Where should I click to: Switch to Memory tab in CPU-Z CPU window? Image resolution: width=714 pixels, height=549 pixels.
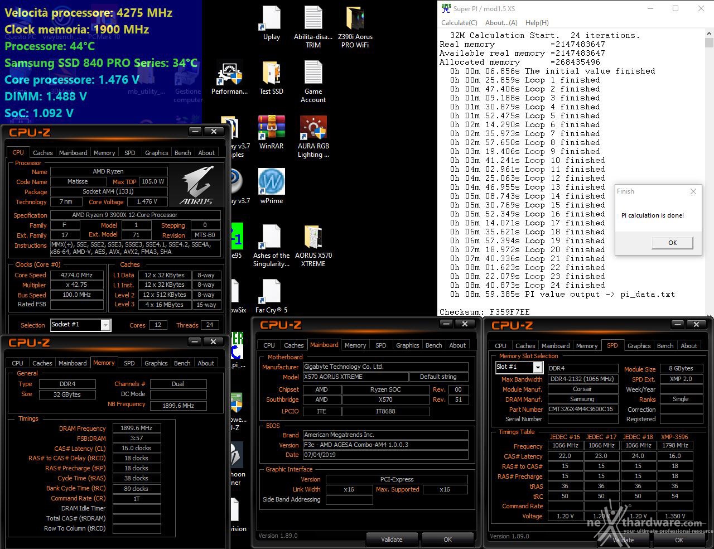coord(104,153)
